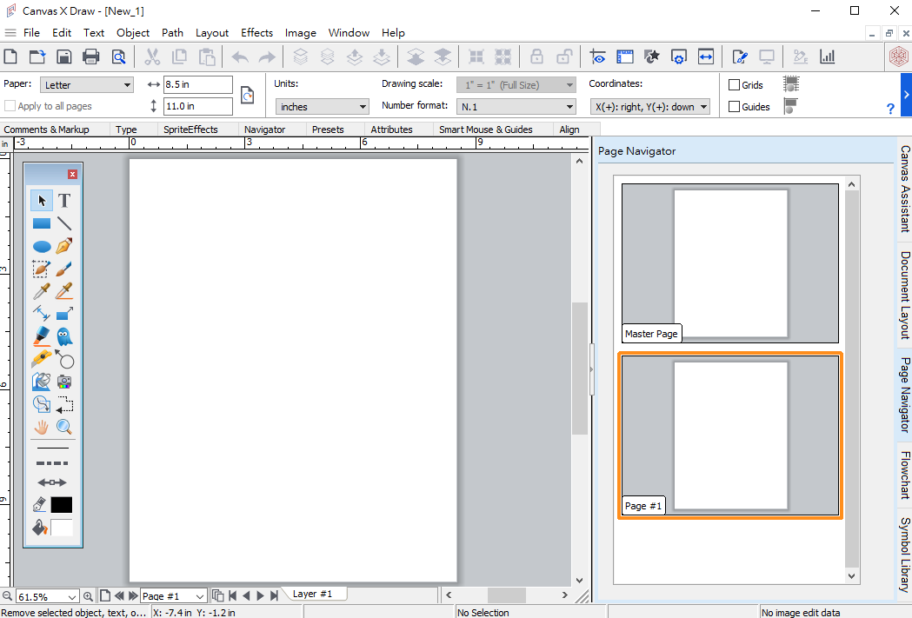Click the paper width 8.5 in field
Screen dimensions: 912x618
(197, 84)
